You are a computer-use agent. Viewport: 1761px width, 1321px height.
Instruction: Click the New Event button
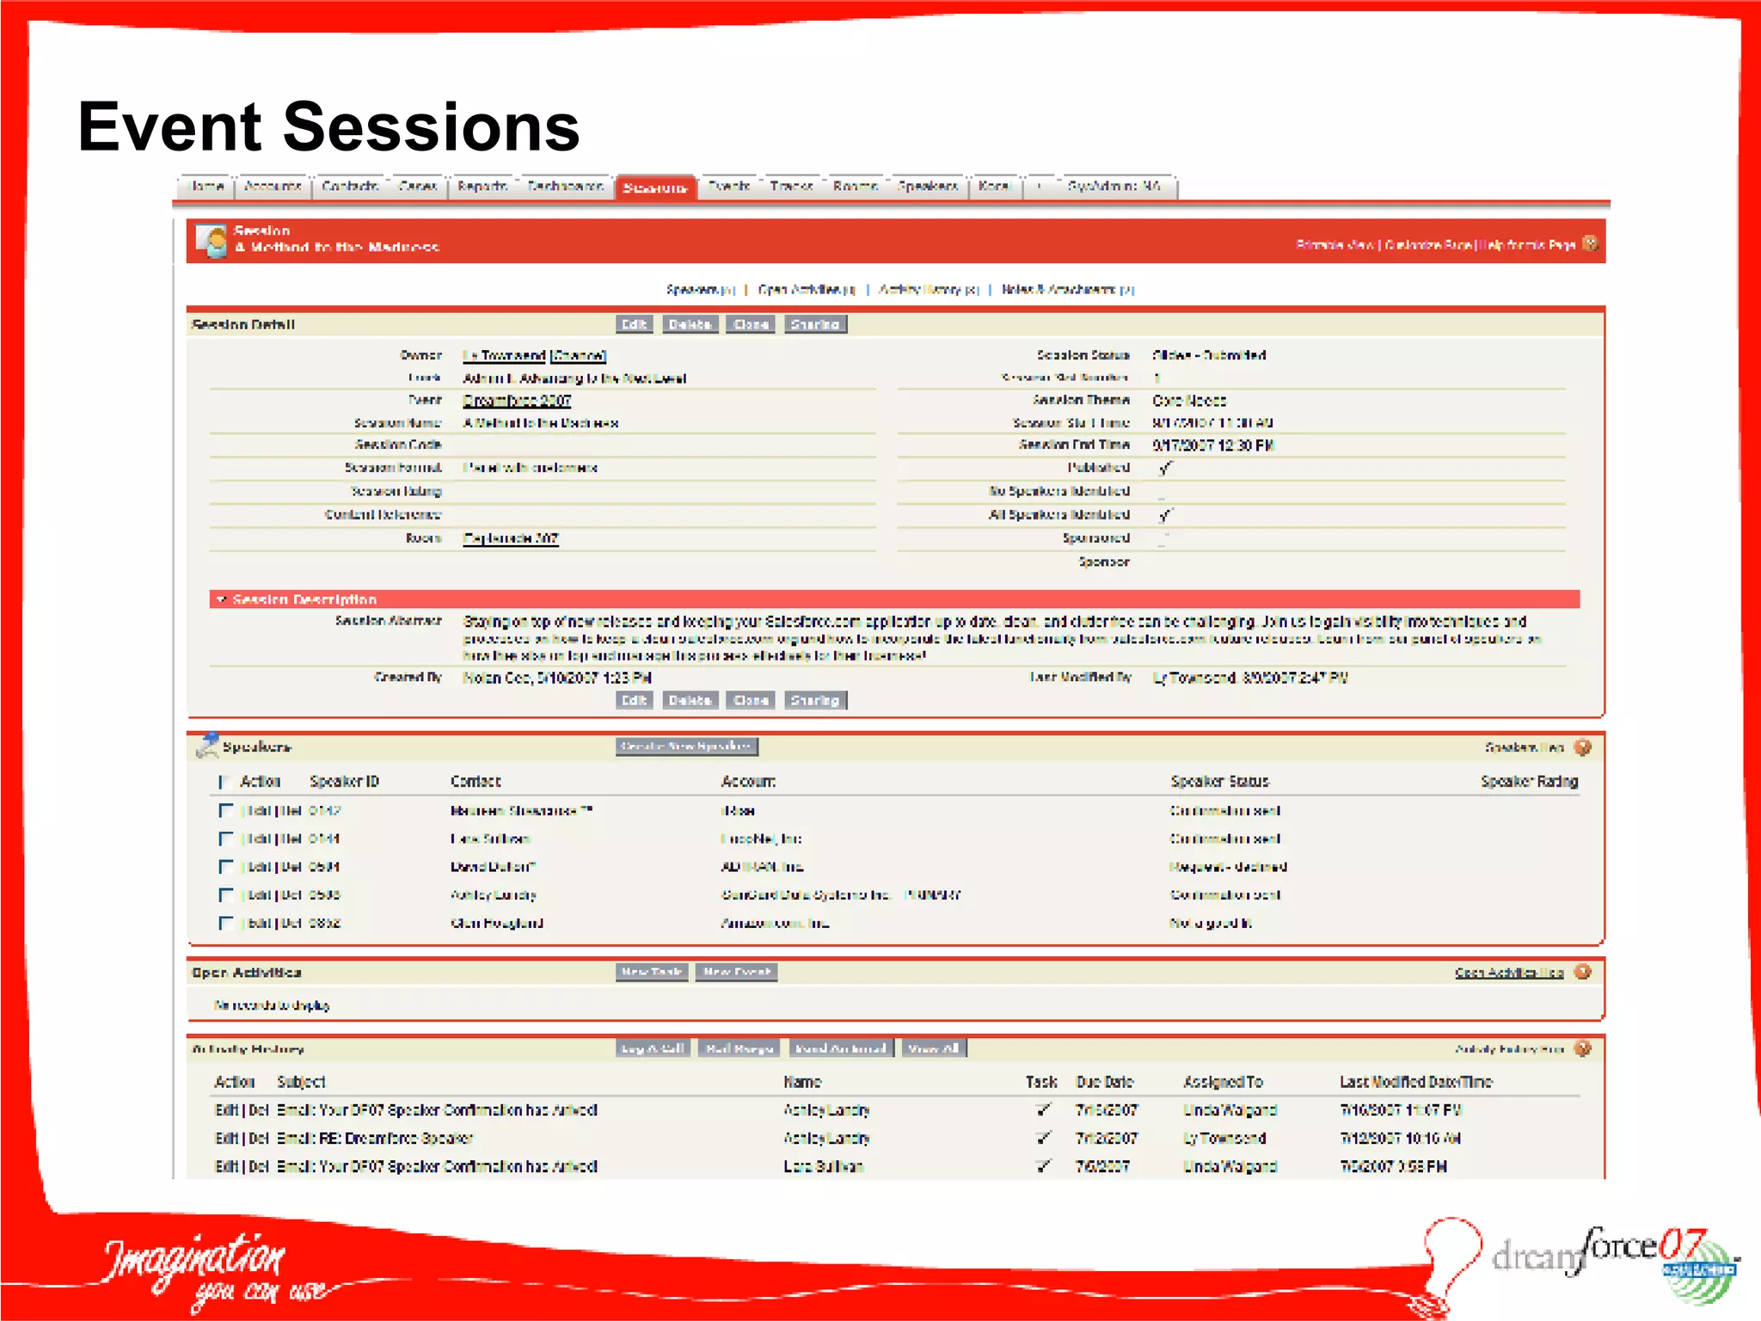point(737,972)
